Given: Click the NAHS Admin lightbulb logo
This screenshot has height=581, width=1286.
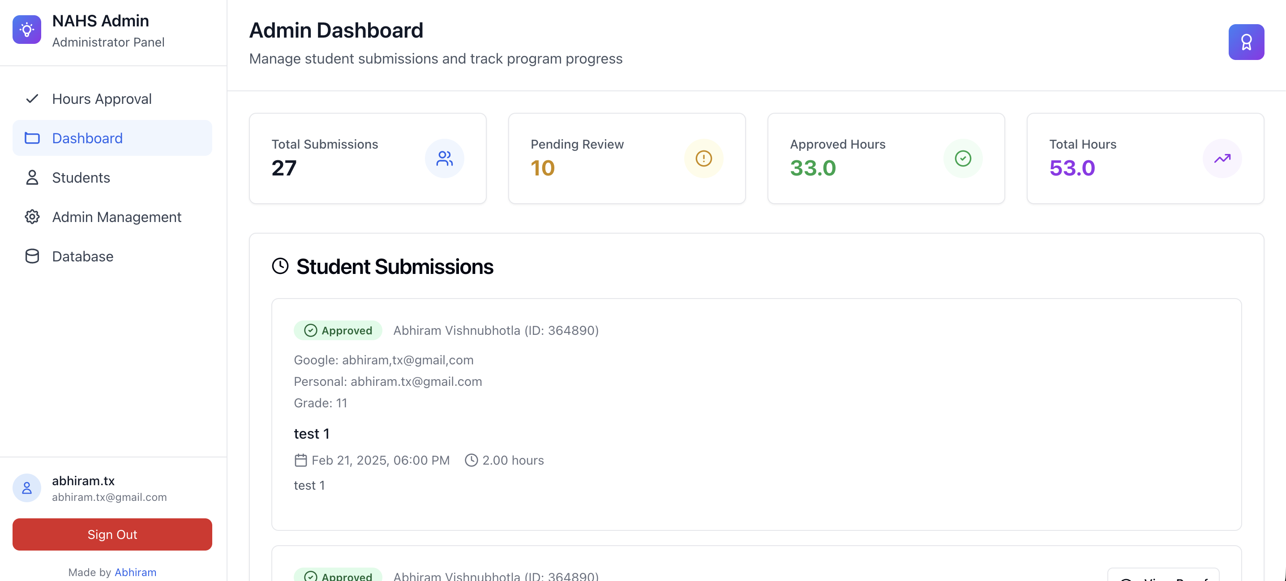Looking at the screenshot, I should [x=26, y=30].
